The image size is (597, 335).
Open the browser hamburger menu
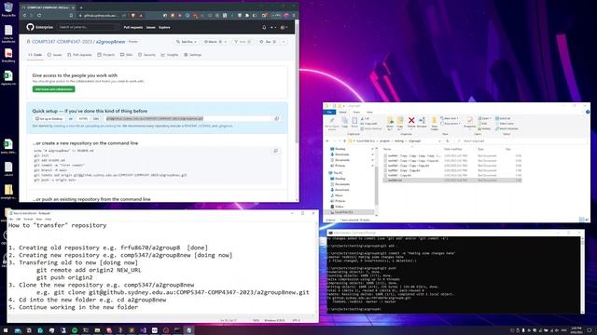[294, 15]
